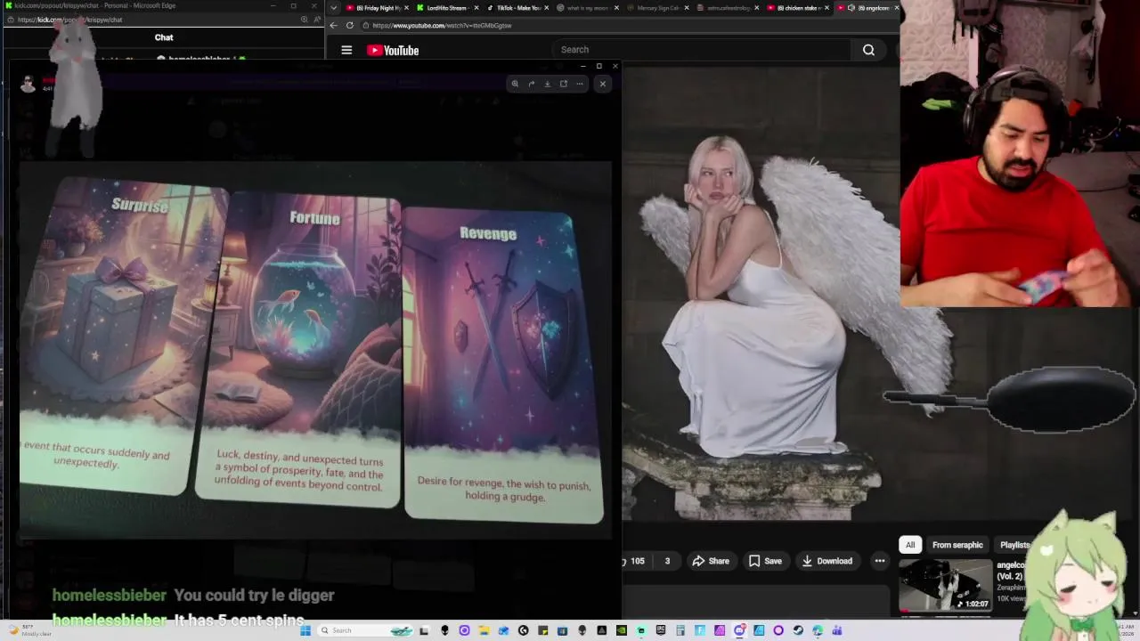Click the dislike count 3 button

667,561
